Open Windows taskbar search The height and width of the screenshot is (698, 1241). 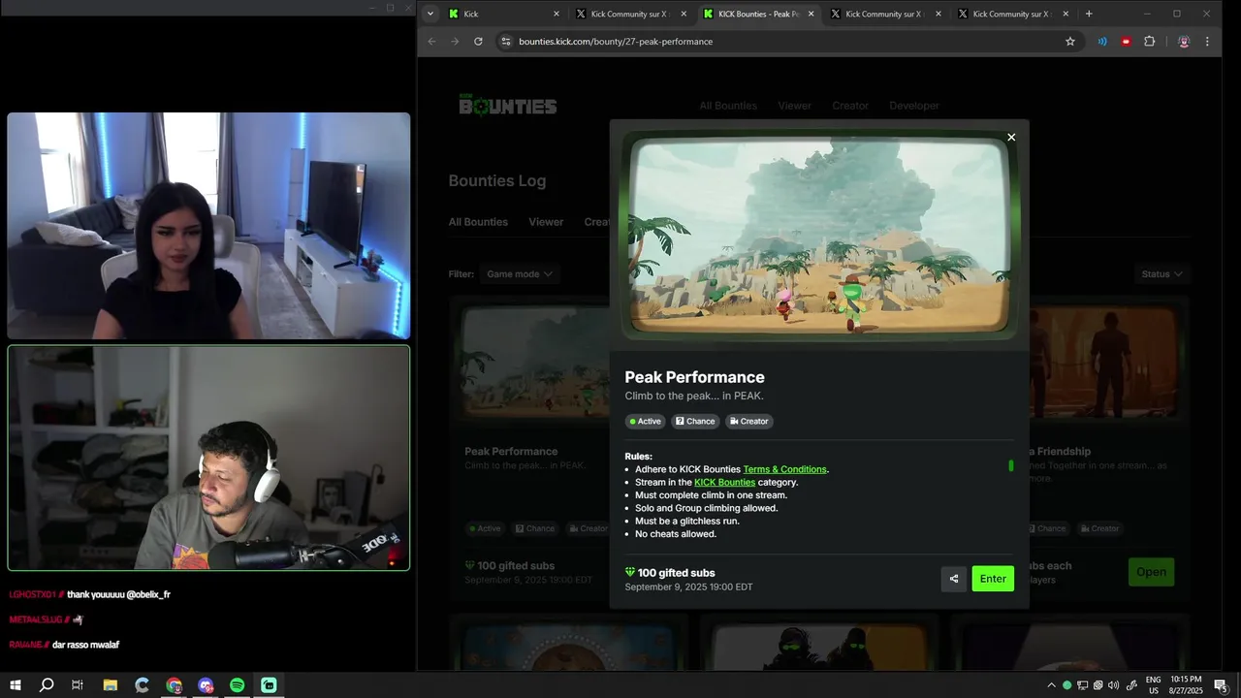[47, 685]
